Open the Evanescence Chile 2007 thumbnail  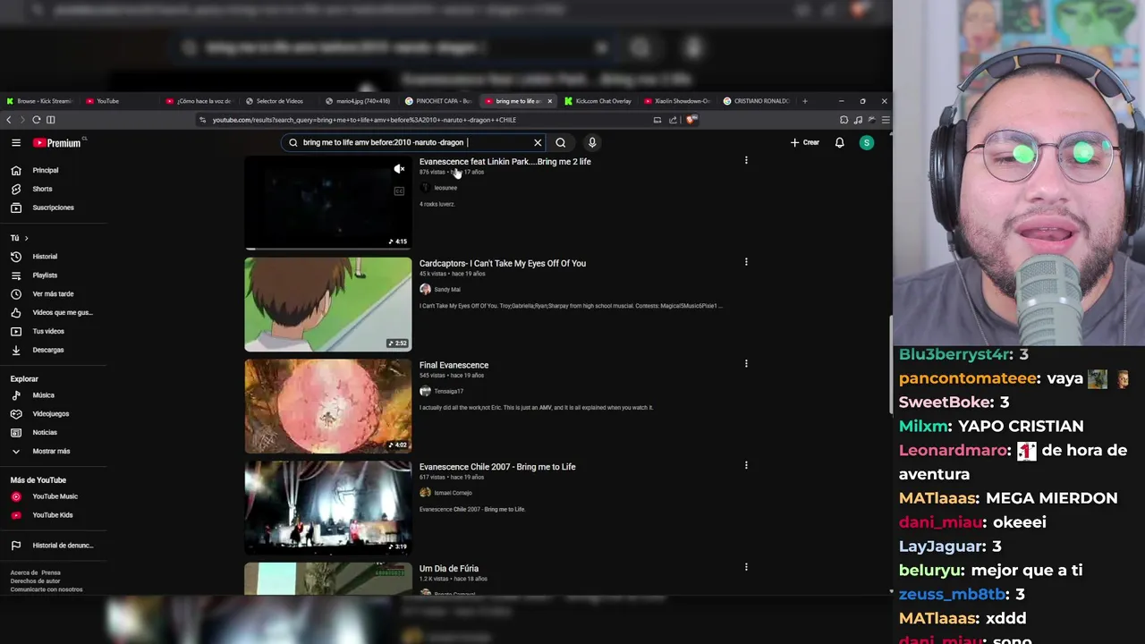(328, 507)
